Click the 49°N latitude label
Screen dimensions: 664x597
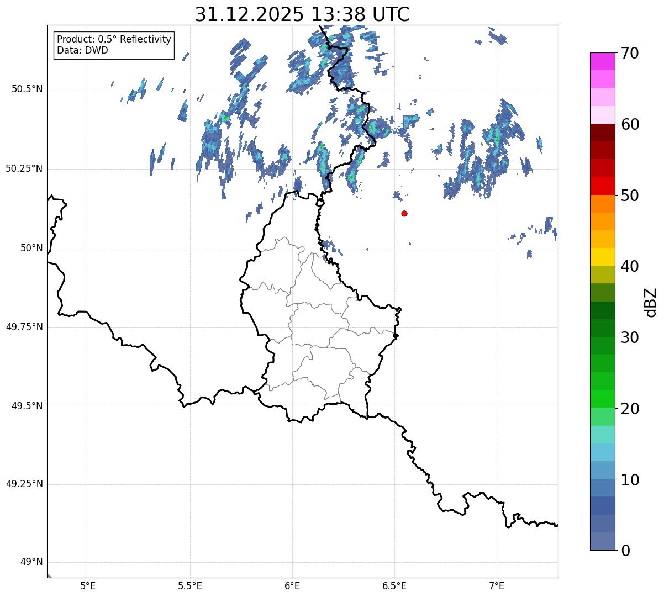tap(31, 562)
